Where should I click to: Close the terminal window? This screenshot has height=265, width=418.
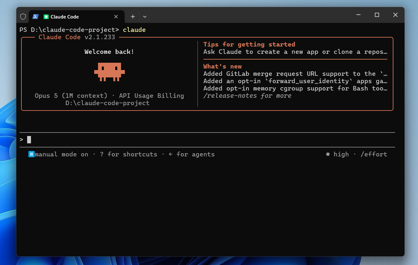pos(395,15)
